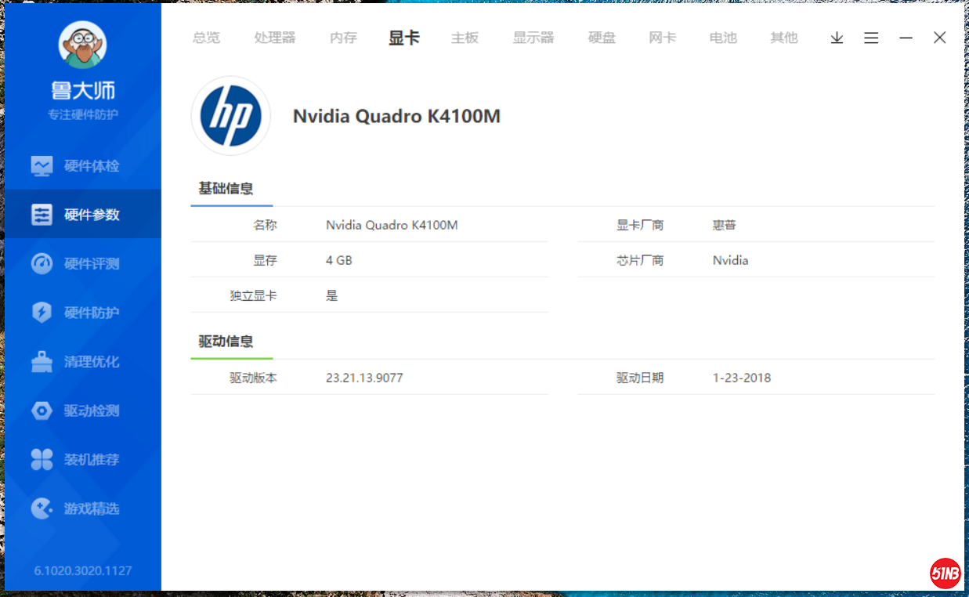969x597 pixels.
Task: Click the 基础信息 section header
Action: click(226, 188)
